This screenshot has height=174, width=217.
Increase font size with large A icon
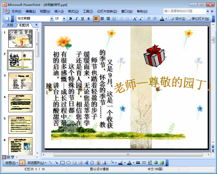[x=135, y=19]
